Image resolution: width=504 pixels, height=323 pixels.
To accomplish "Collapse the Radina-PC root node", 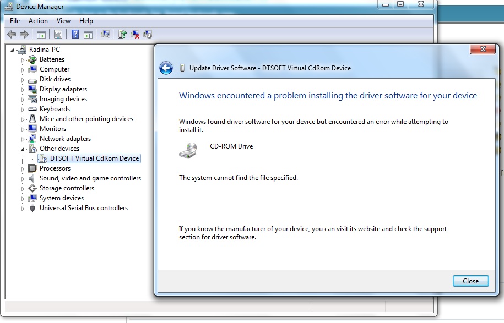I will (12, 50).
